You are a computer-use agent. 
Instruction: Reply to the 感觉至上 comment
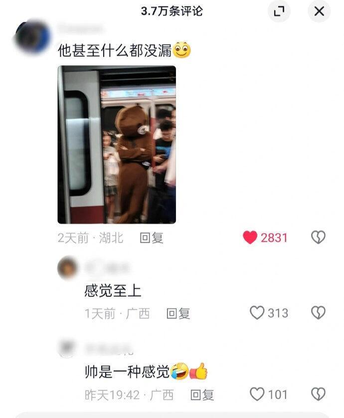click(x=178, y=313)
